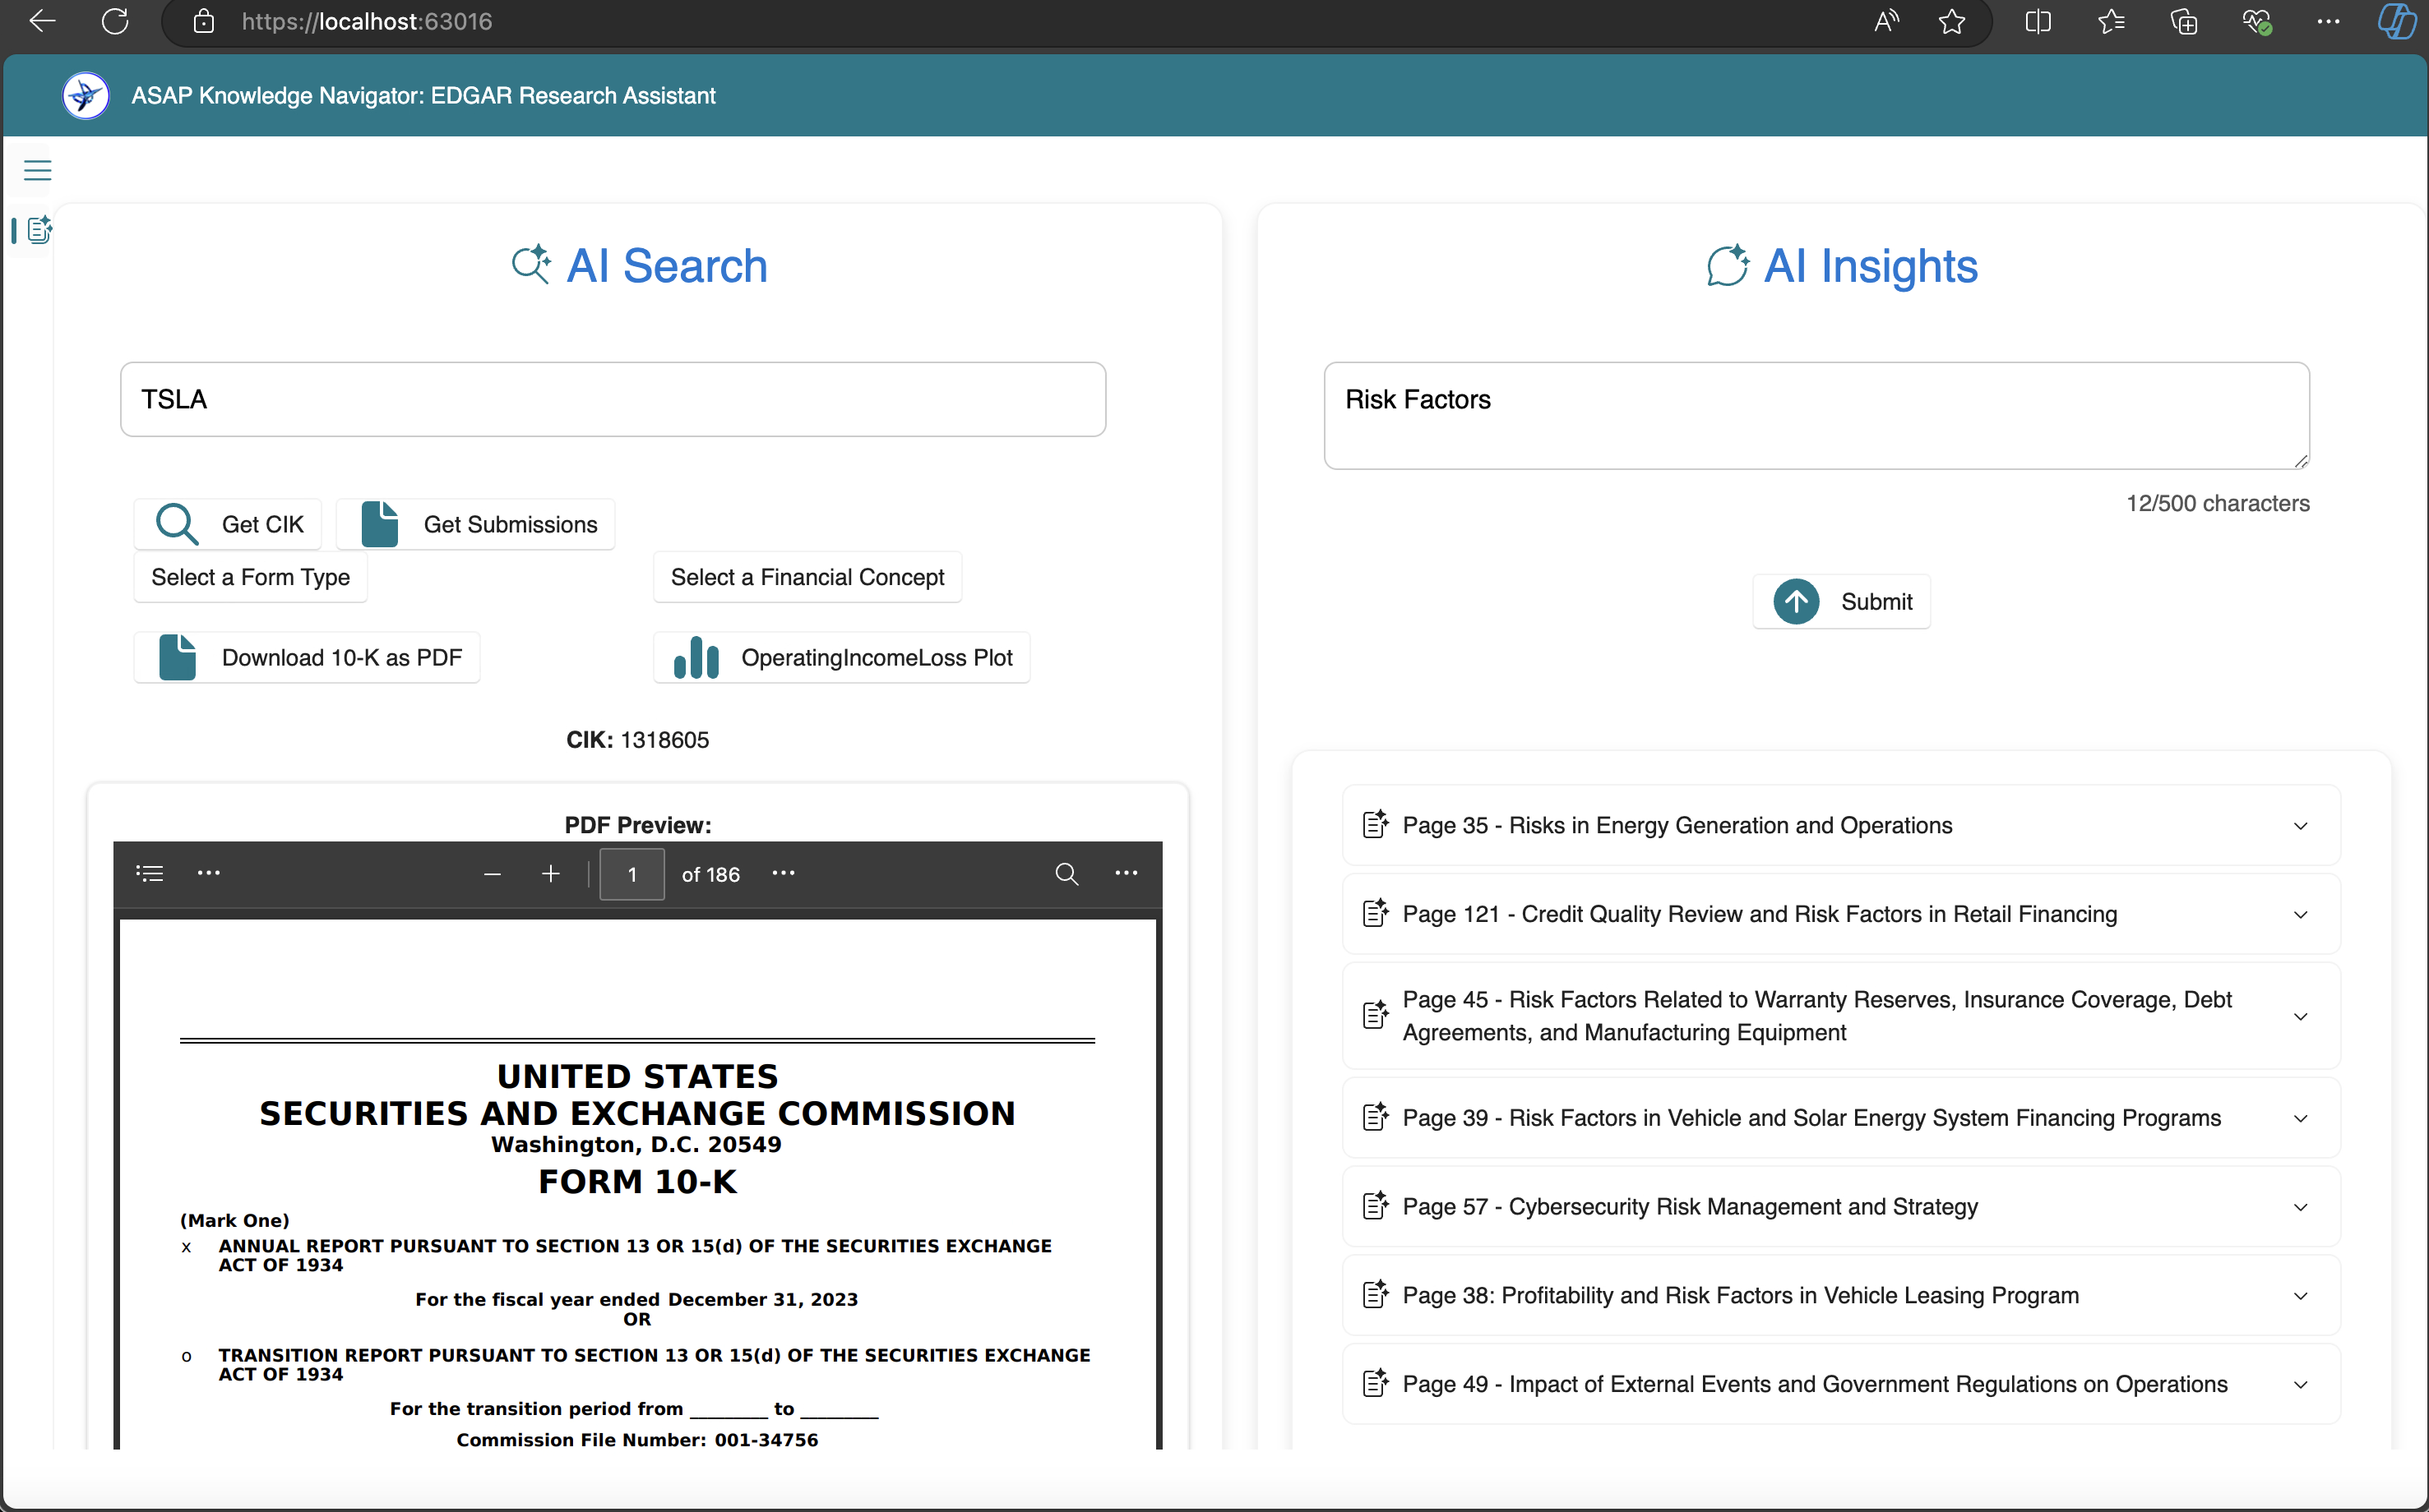This screenshot has height=1512, width=2429.
Task: Zoom in the PDF preview
Action: tap(550, 874)
